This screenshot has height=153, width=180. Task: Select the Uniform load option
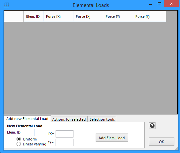click(19, 139)
